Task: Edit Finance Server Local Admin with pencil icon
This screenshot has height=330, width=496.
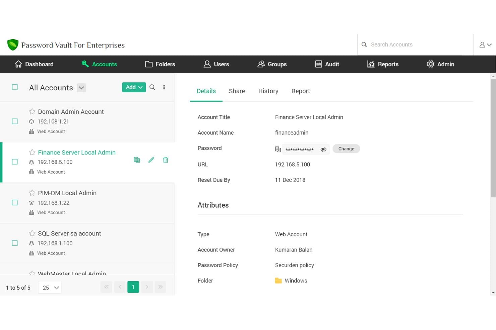Action: pos(151,160)
